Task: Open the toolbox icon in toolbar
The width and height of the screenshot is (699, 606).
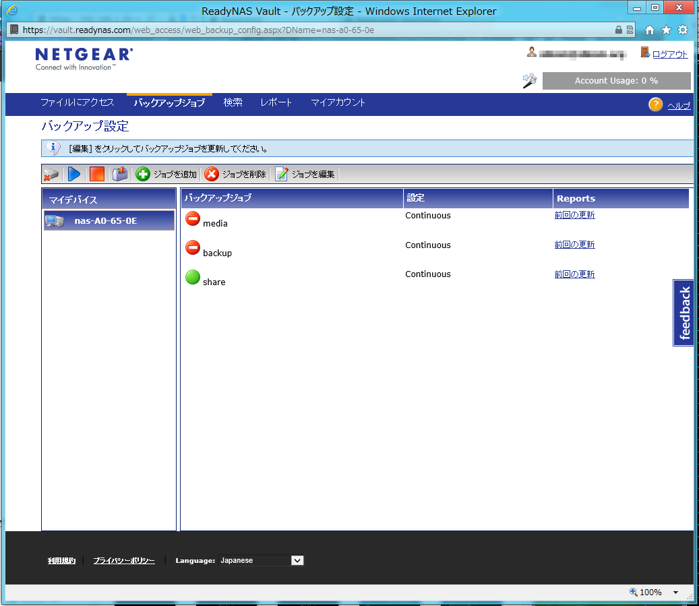Action: pos(120,175)
